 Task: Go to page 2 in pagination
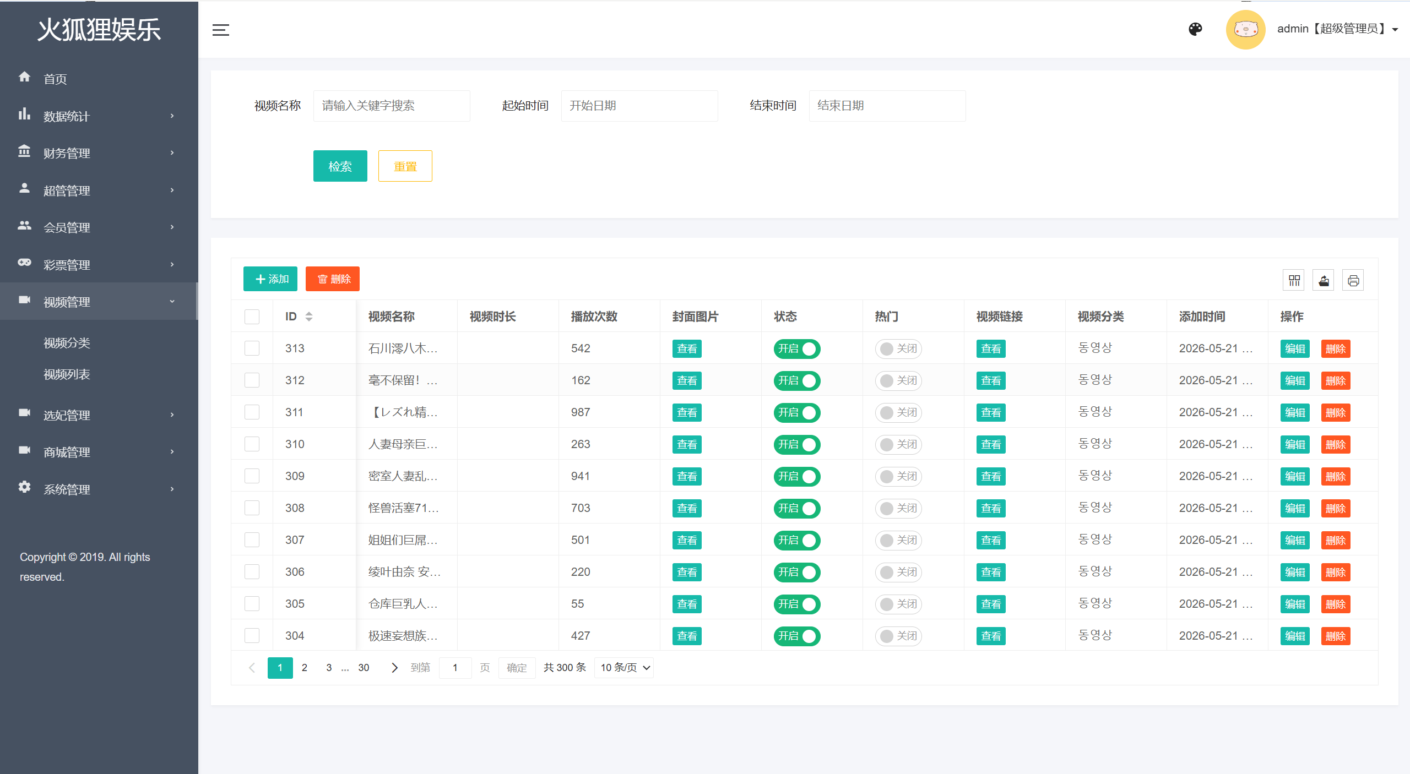coord(305,668)
